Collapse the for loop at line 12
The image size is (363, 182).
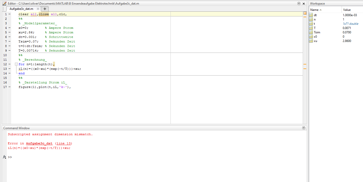[16, 64]
